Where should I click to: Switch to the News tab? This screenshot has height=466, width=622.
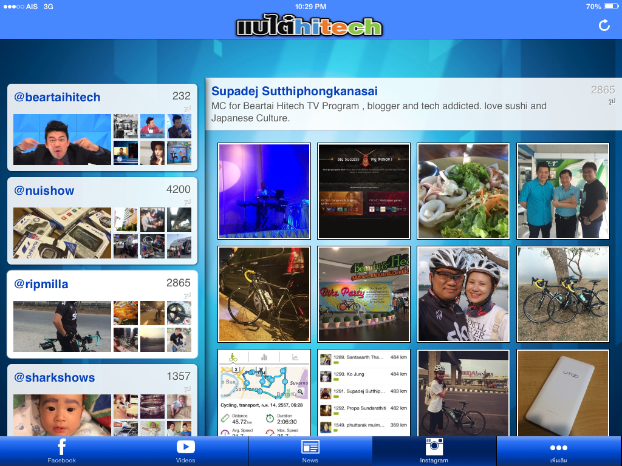[310, 451]
